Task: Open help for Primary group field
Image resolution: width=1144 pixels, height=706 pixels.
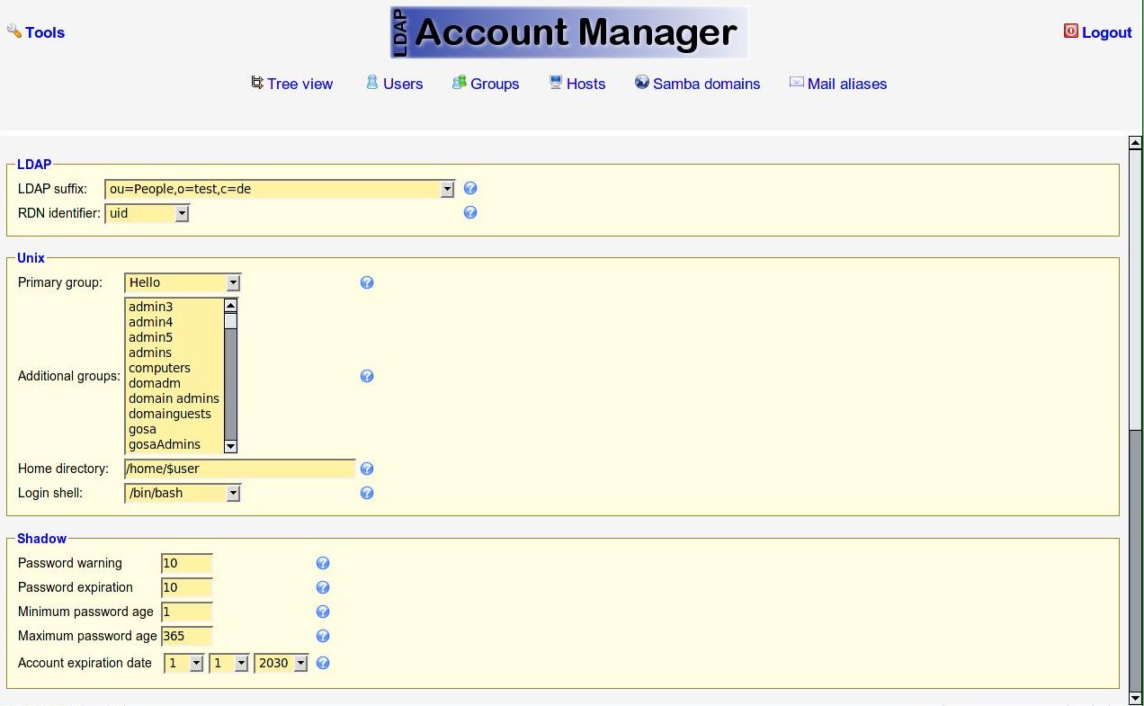Action: [x=367, y=282]
